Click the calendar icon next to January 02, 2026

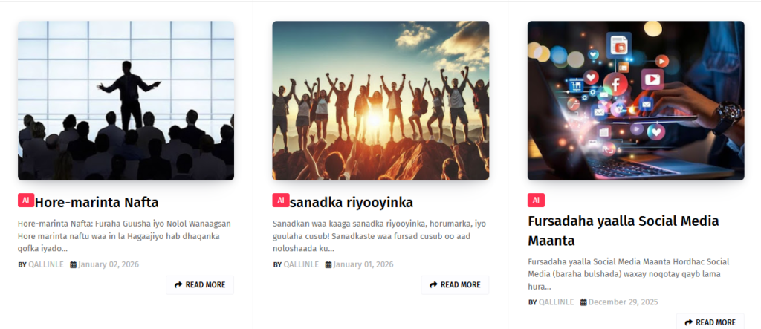[x=74, y=264]
